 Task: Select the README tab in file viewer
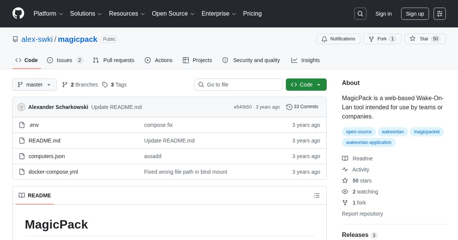tap(35, 195)
